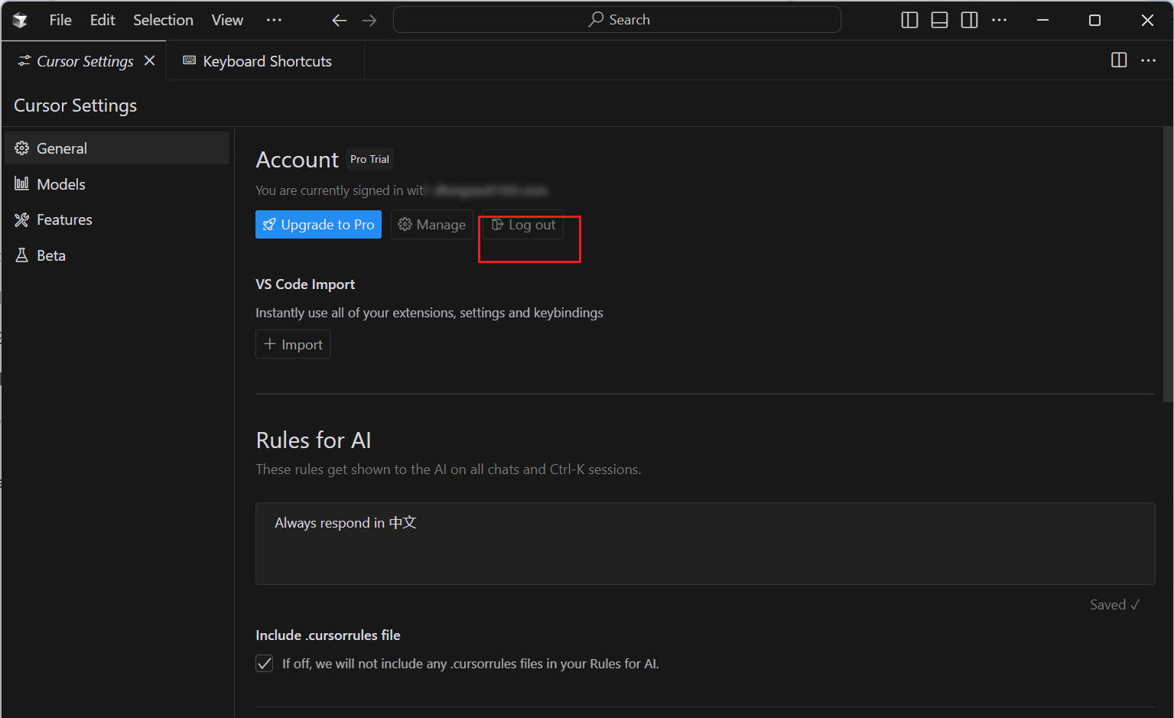Go forward with the right arrow
The image size is (1174, 718).
tap(369, 21)
